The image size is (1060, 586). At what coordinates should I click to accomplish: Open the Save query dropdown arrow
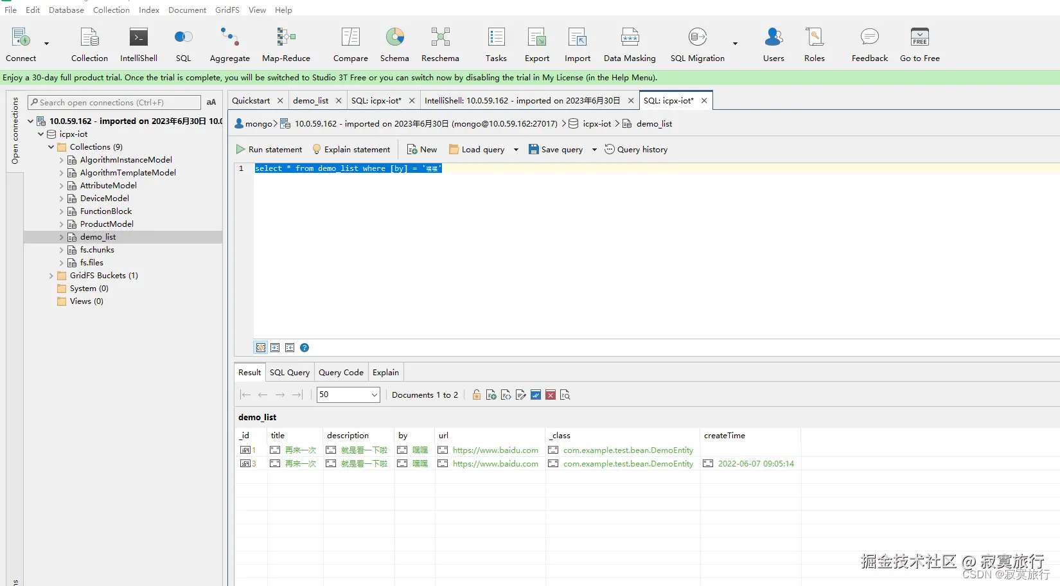coord(594,150)
